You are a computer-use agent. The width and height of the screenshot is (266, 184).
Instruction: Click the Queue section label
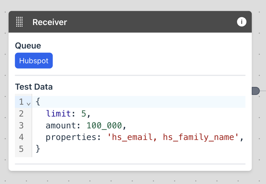click(x=28, y=46)
